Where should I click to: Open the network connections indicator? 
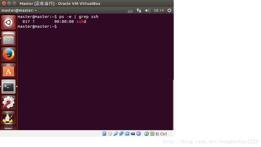139,11
